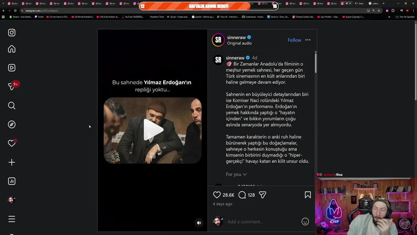Save the post with the bookmark icon
Viewport: 417px width, 235px height.
(x=308, y=195)
